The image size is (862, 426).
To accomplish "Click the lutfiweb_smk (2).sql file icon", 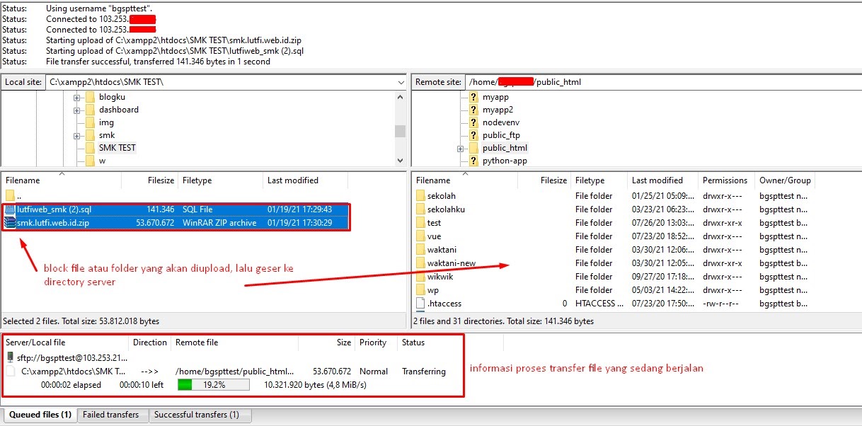I will pos(10,209).
